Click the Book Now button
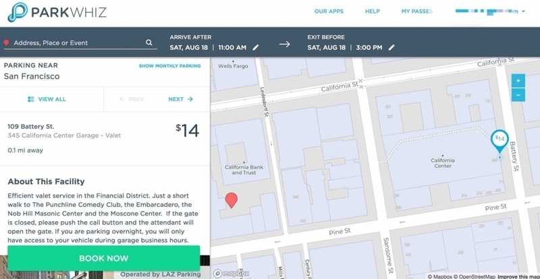540x279 pixels. [x=104, y=258]
